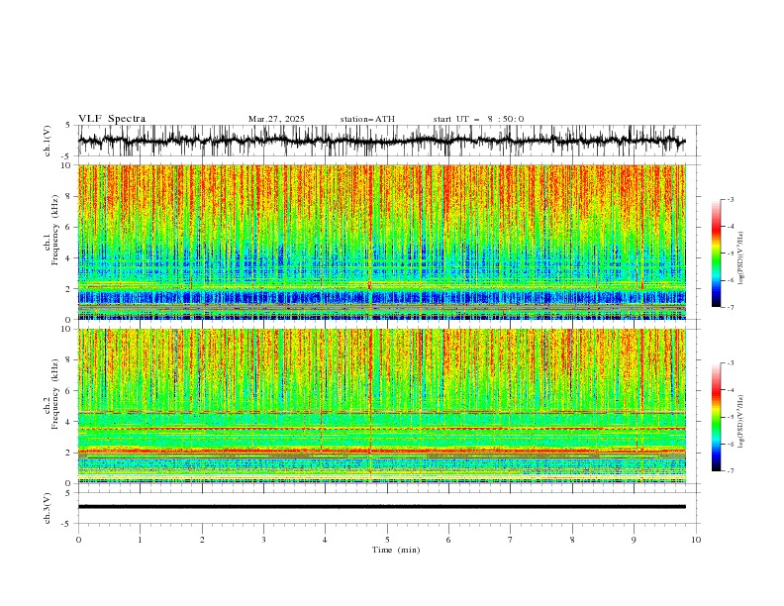Image resolution: width=784 pixels, height=606 pixels.
Task: Click time axis tick label "9"
Action: tap(634, 540)
